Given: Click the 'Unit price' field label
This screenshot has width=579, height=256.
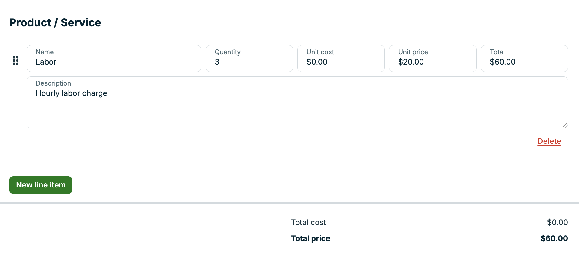Looking at the screenshot, I should pos(413,52).
